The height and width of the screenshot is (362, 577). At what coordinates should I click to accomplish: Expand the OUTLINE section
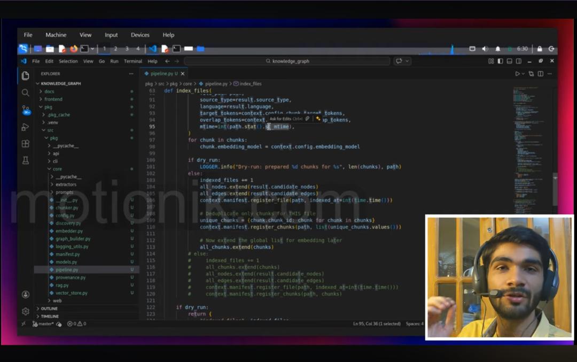point(49,309)
